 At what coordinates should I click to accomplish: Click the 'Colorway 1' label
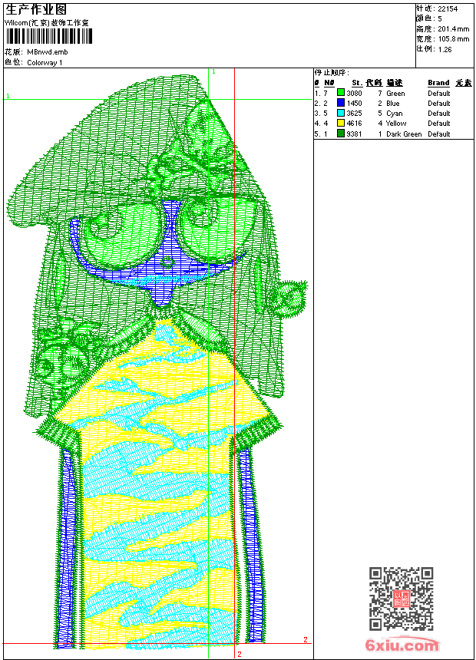click(45, 63)
